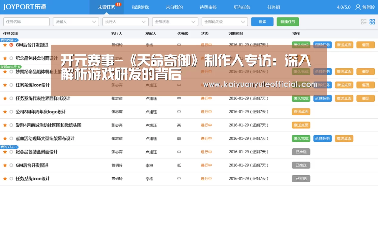Click 已推送 for 任务系统icon设计 by 曾俏玲
The height and width of the screenshot is (236, 378).
click(x=301, y=179)
